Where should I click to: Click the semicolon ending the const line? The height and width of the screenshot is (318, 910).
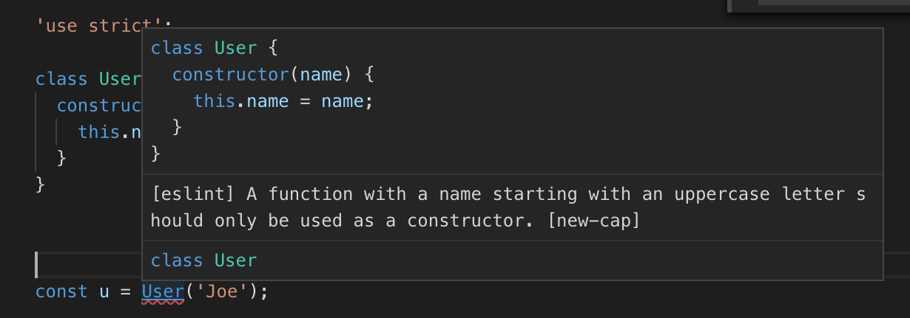pos(264,291)
